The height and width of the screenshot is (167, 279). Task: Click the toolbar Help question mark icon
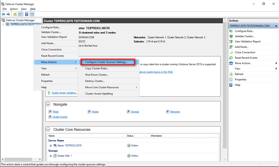[27, 14]
